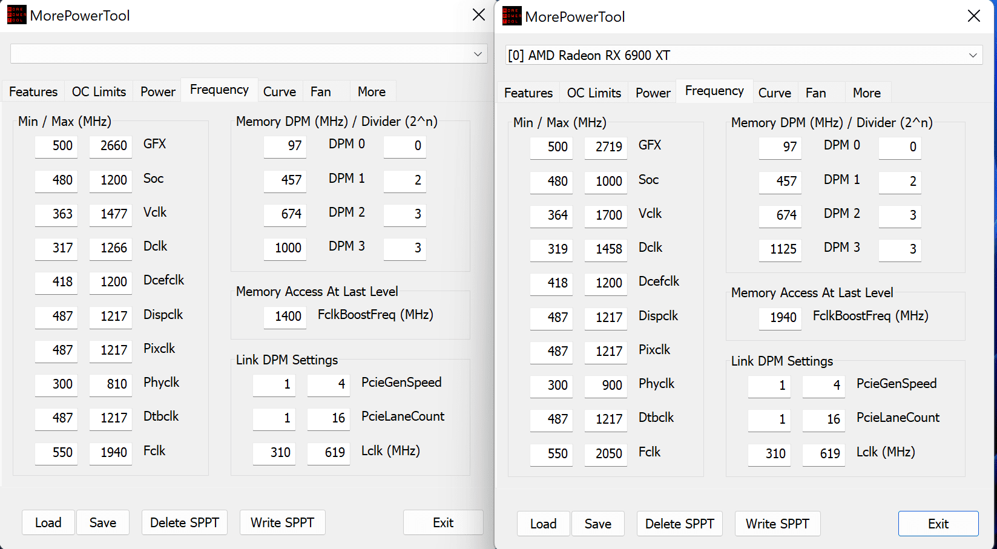The image size is (997, 549).
Task: Edit GFX min field 500 in left window
Action: tap(56, 146)
